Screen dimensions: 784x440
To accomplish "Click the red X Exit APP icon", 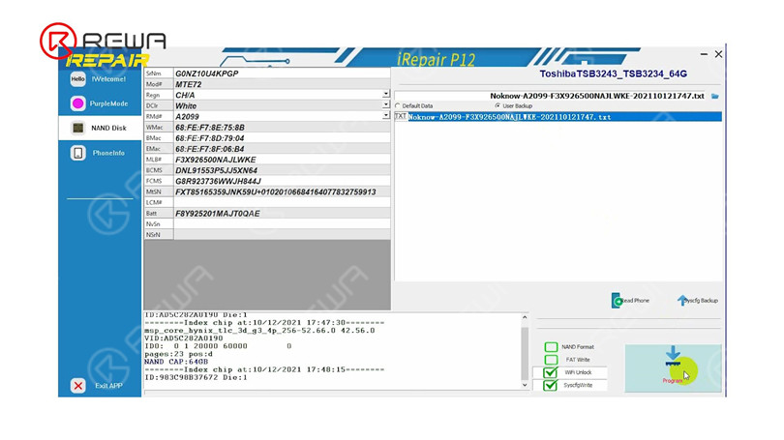I will coord(78,386).
